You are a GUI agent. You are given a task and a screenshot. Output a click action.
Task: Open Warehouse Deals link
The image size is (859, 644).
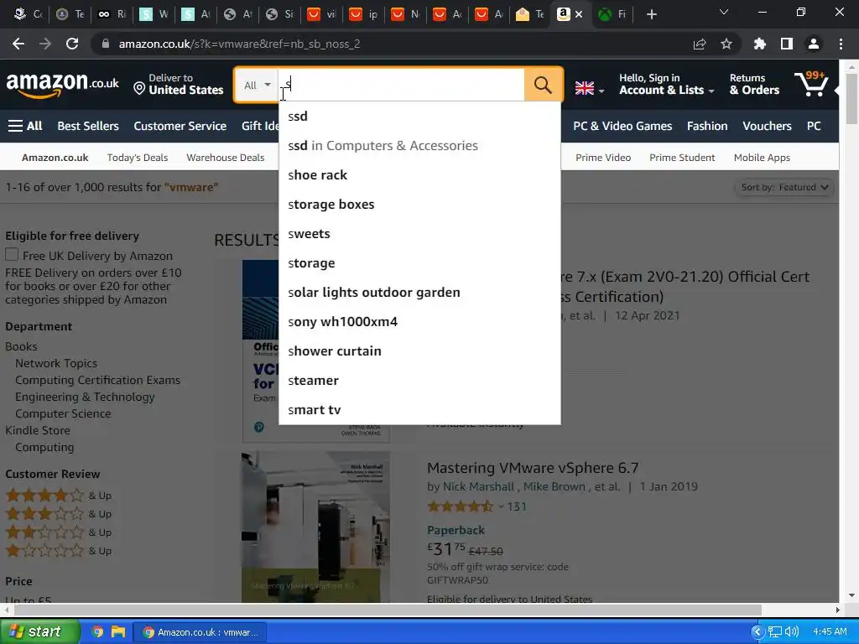click(225, 158)
